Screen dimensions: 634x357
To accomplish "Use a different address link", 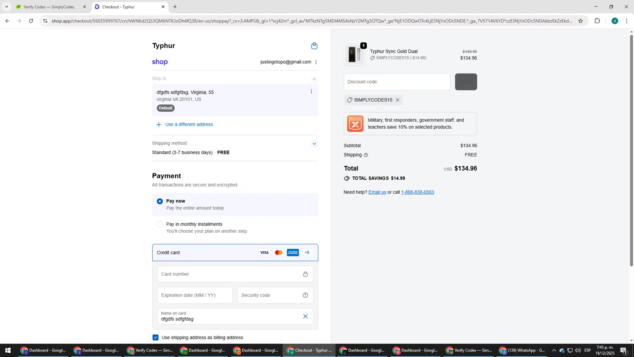I will [x=189, y=124].
